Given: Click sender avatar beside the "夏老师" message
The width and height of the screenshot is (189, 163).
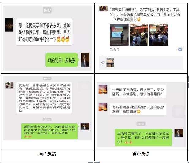Looking at the screenshot, I should pyautogui.click(x=9, y=85).
